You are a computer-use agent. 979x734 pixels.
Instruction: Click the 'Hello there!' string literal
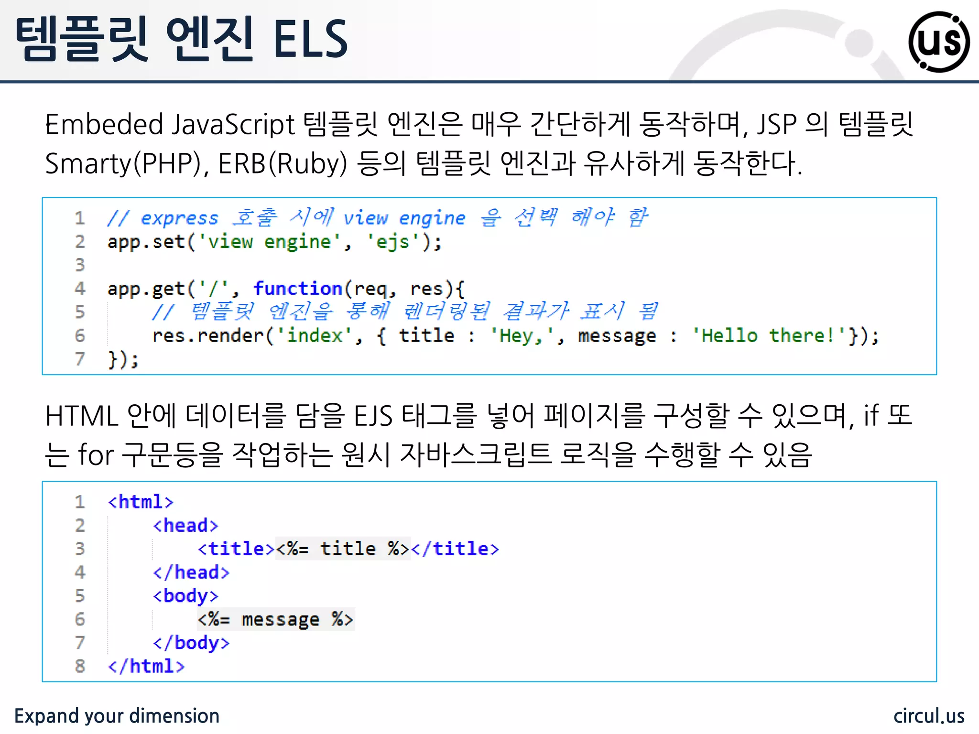769,335
